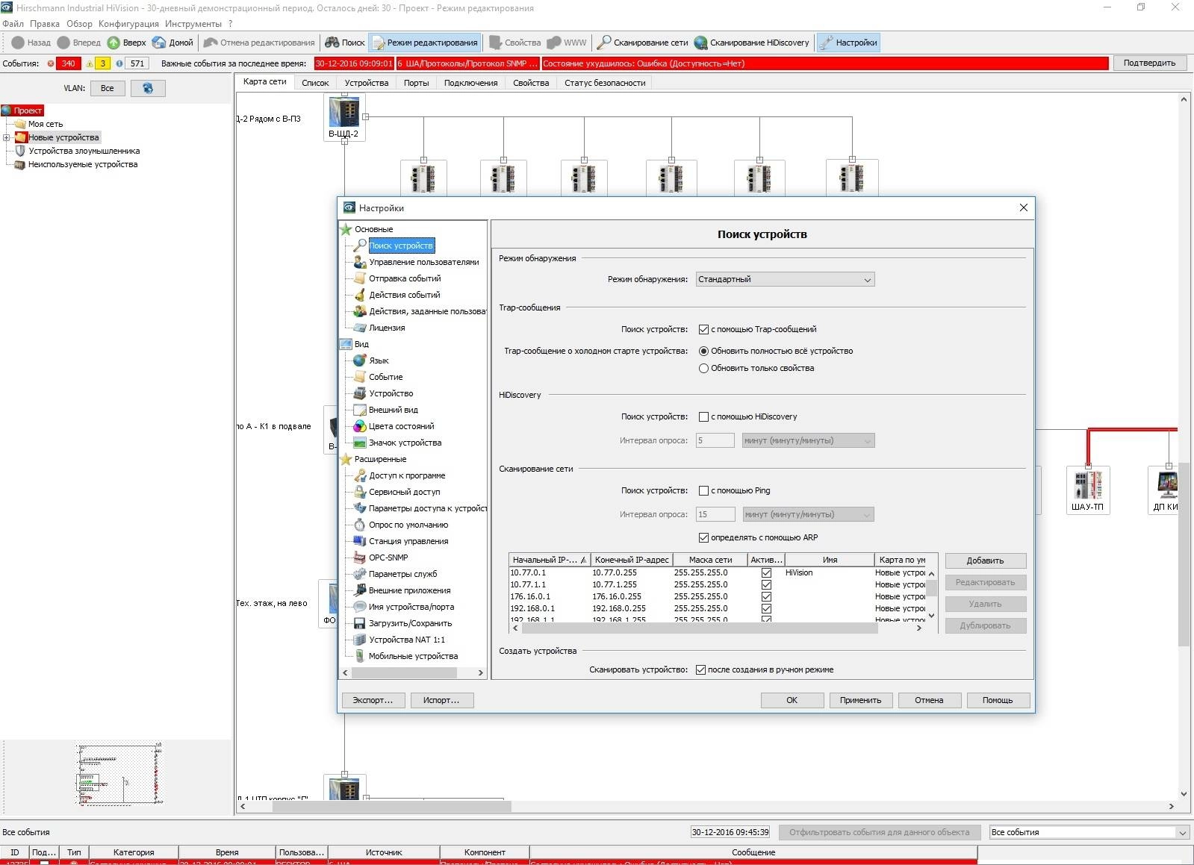This screenshot has height=865, width=1194.
Task: Open Внешние приложения settings item
Action: (409, 590)
